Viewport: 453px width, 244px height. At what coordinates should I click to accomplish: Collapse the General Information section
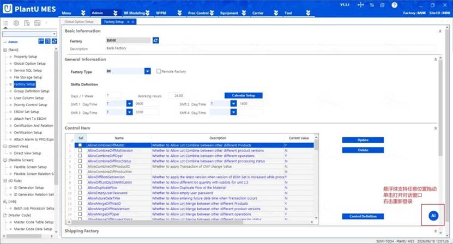coord(436,59)
